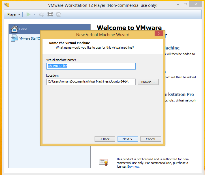Click the Home house icon

[14, 29]
